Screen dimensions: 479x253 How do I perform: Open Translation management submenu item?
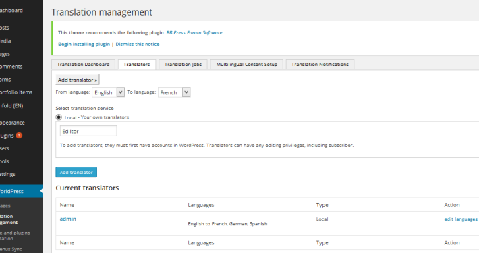pos(9,219)
